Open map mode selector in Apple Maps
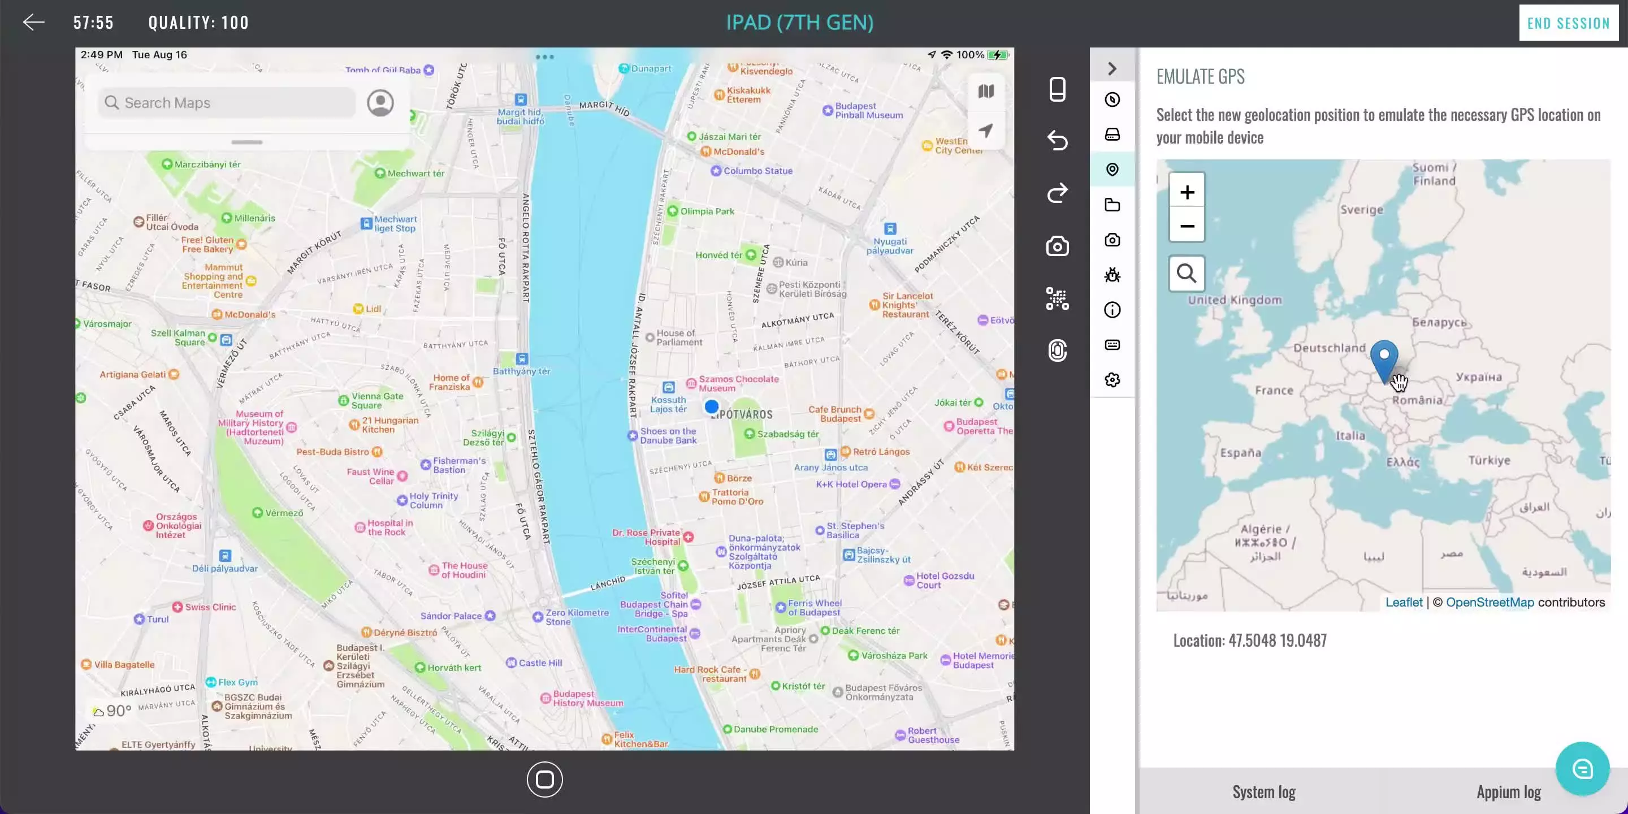 point(986,91)
